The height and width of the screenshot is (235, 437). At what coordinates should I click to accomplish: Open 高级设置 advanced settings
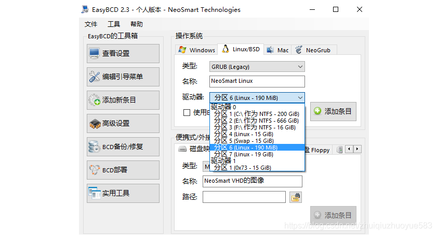click(123, 123)
